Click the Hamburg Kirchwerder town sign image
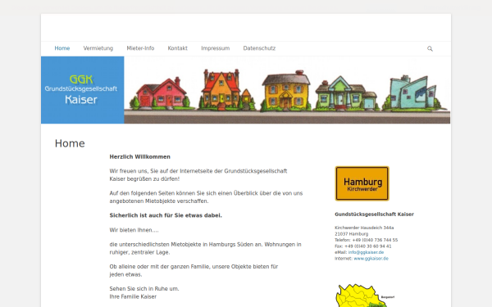This screenshot has height=307, width=492. tap(362, 183)
